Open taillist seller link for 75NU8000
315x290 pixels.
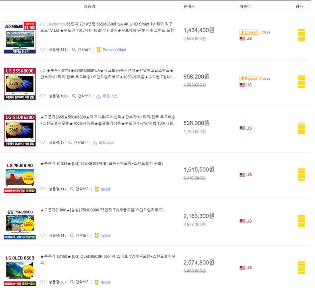[x=105, y=236]
